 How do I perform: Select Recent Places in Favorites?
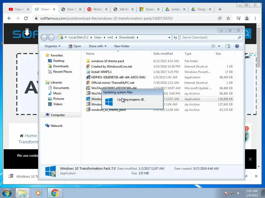pyautogui.click(x=63, y=72)
